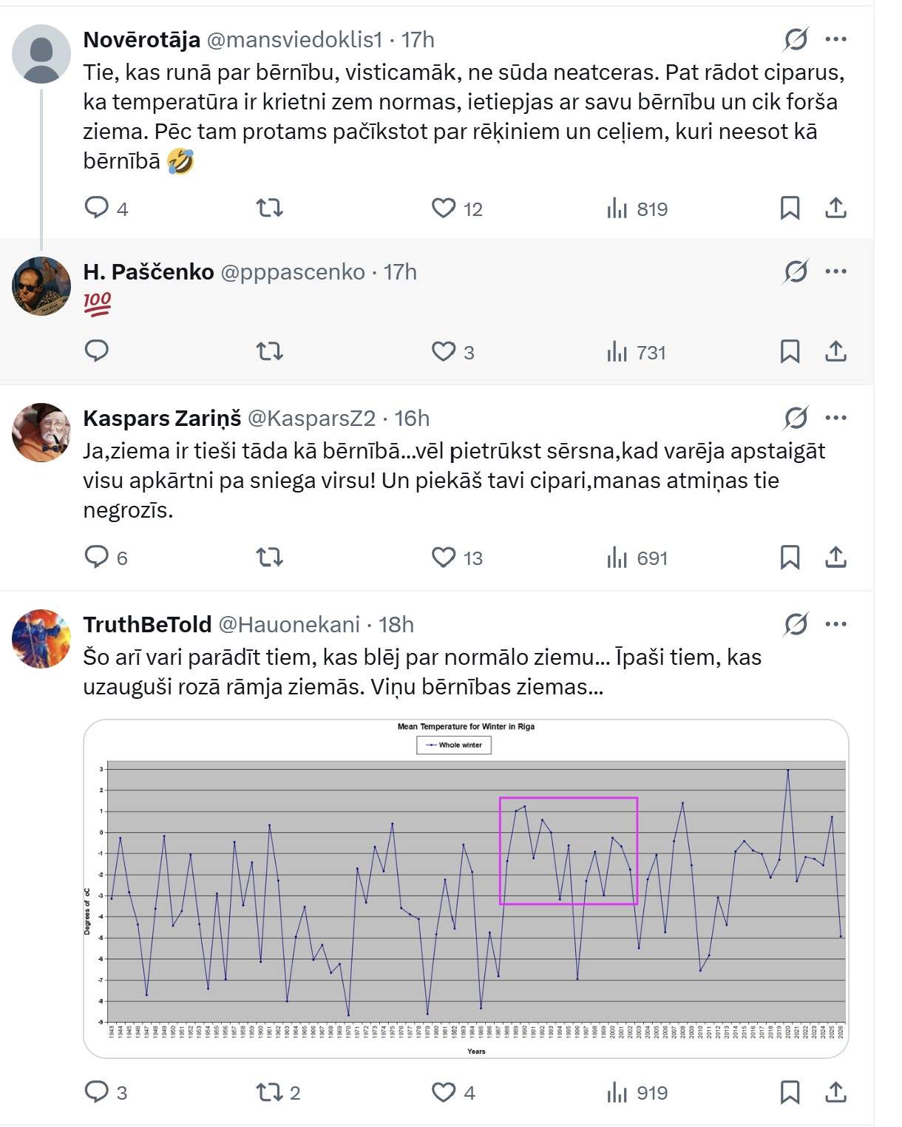Open Grok icon on TruthBeTold's post
Image resolution: width=902 pixels, height=1127 pixels.
tap(796, 624)
